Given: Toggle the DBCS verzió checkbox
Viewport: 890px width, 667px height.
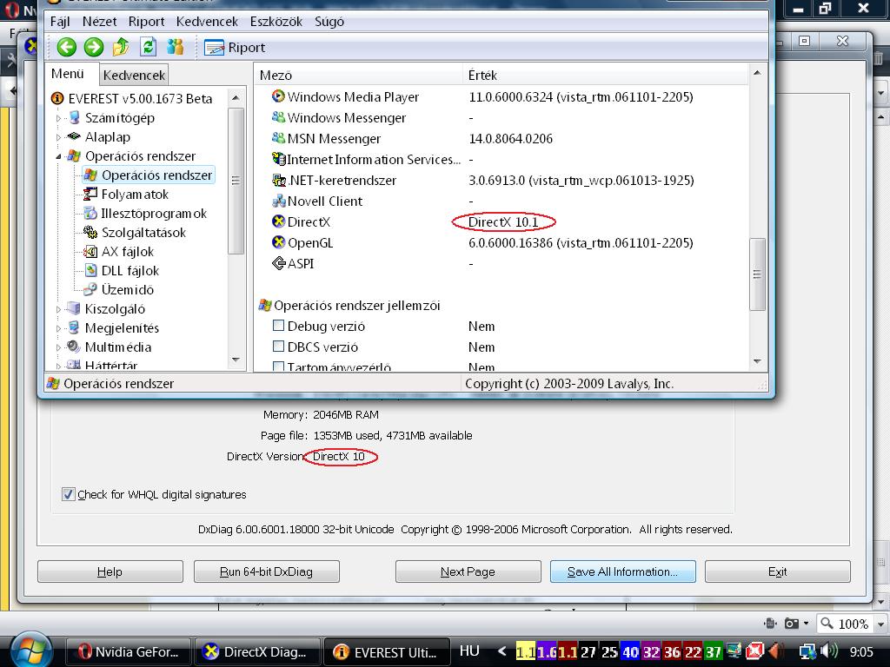Looking at the screenshot, I should [x=278, y=347].
